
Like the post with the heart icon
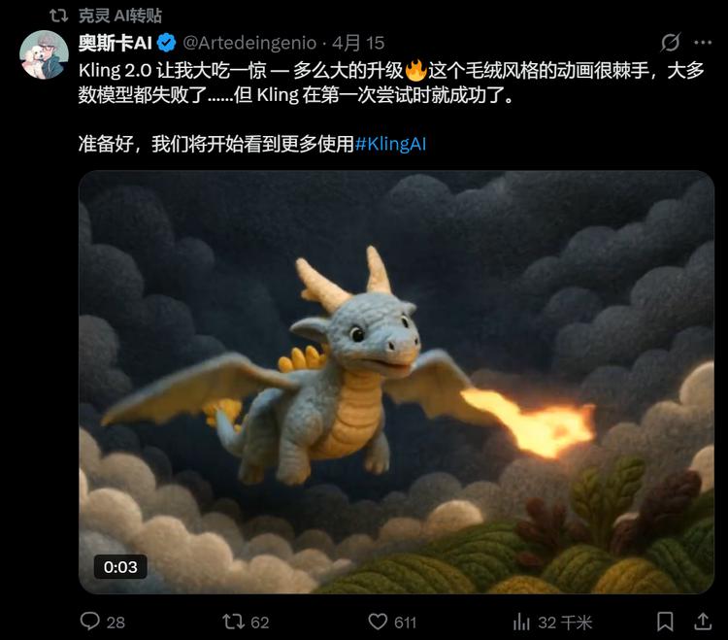click(378, 622)
